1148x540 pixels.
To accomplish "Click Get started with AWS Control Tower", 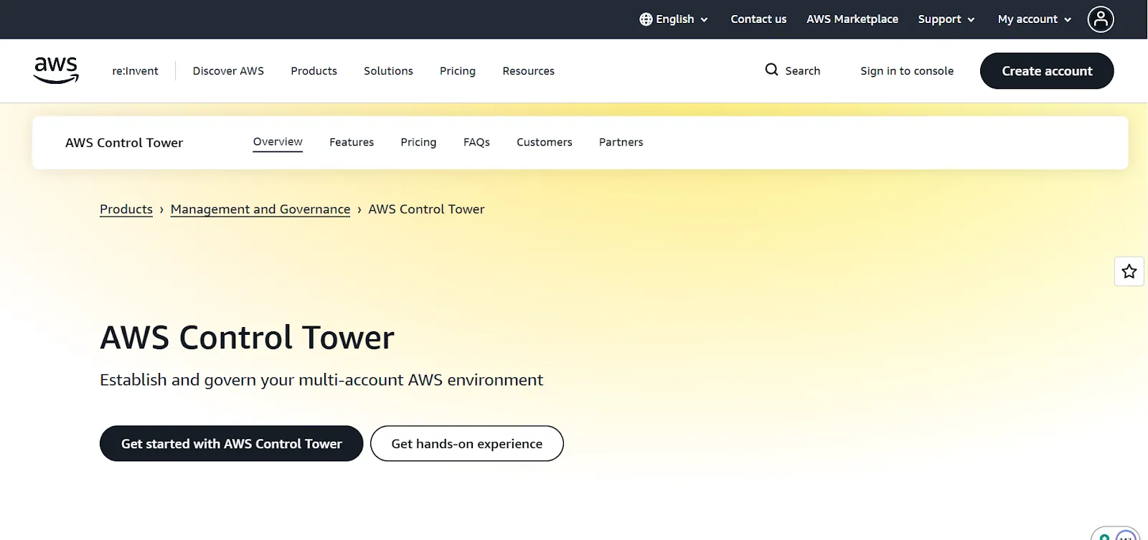I will (231, 443).
